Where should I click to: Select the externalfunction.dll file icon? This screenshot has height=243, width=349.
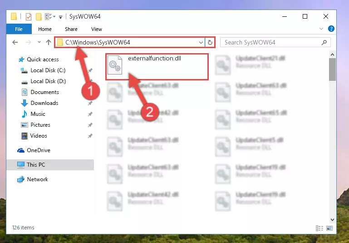tap(115, 65)
